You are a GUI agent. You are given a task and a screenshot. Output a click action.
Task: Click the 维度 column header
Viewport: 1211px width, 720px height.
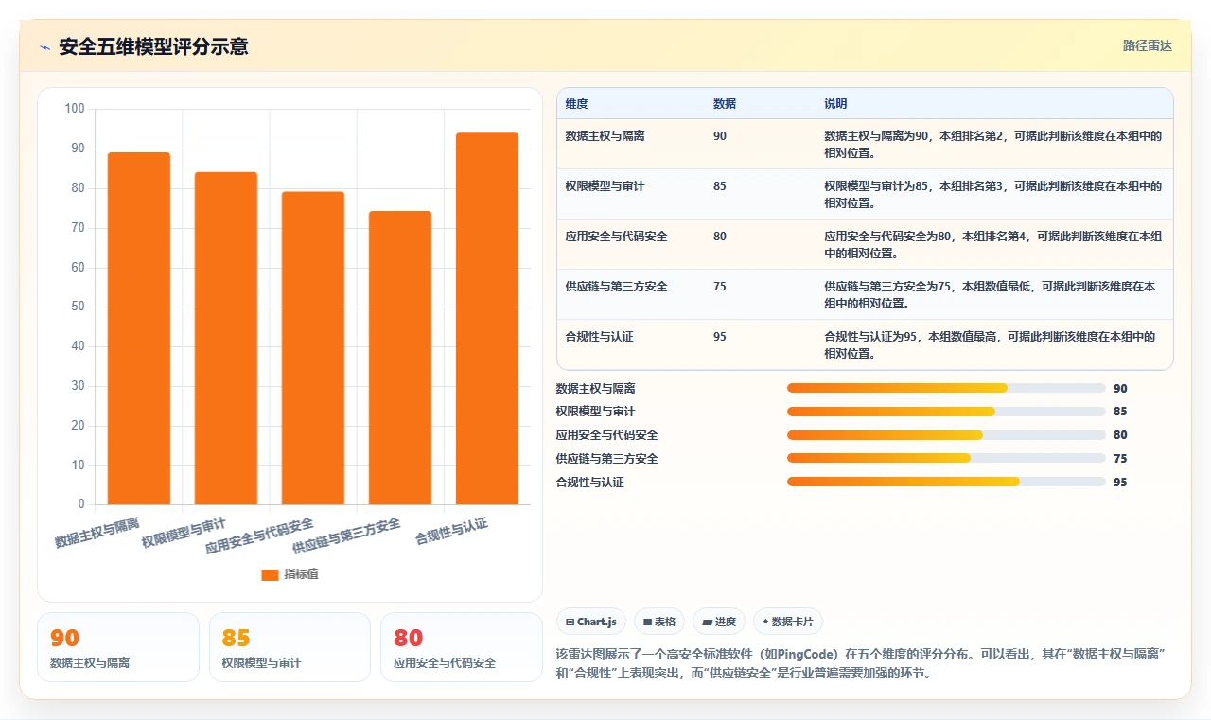(x=576, y=104)
